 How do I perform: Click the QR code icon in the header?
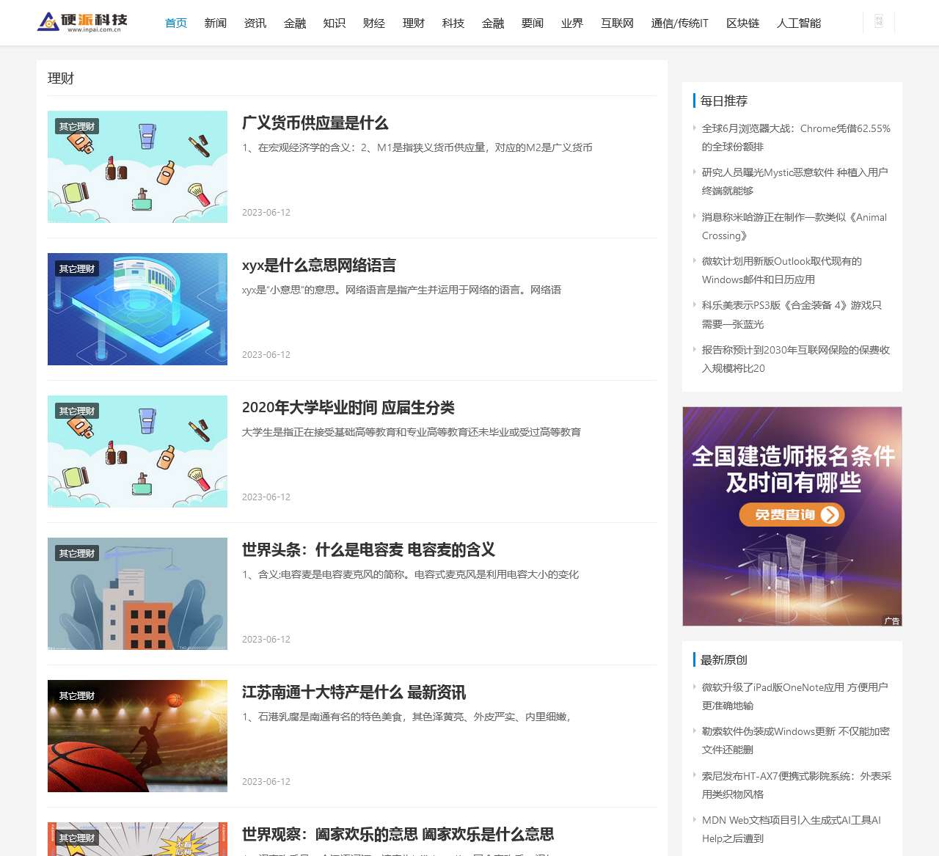(x=879, y=22)
